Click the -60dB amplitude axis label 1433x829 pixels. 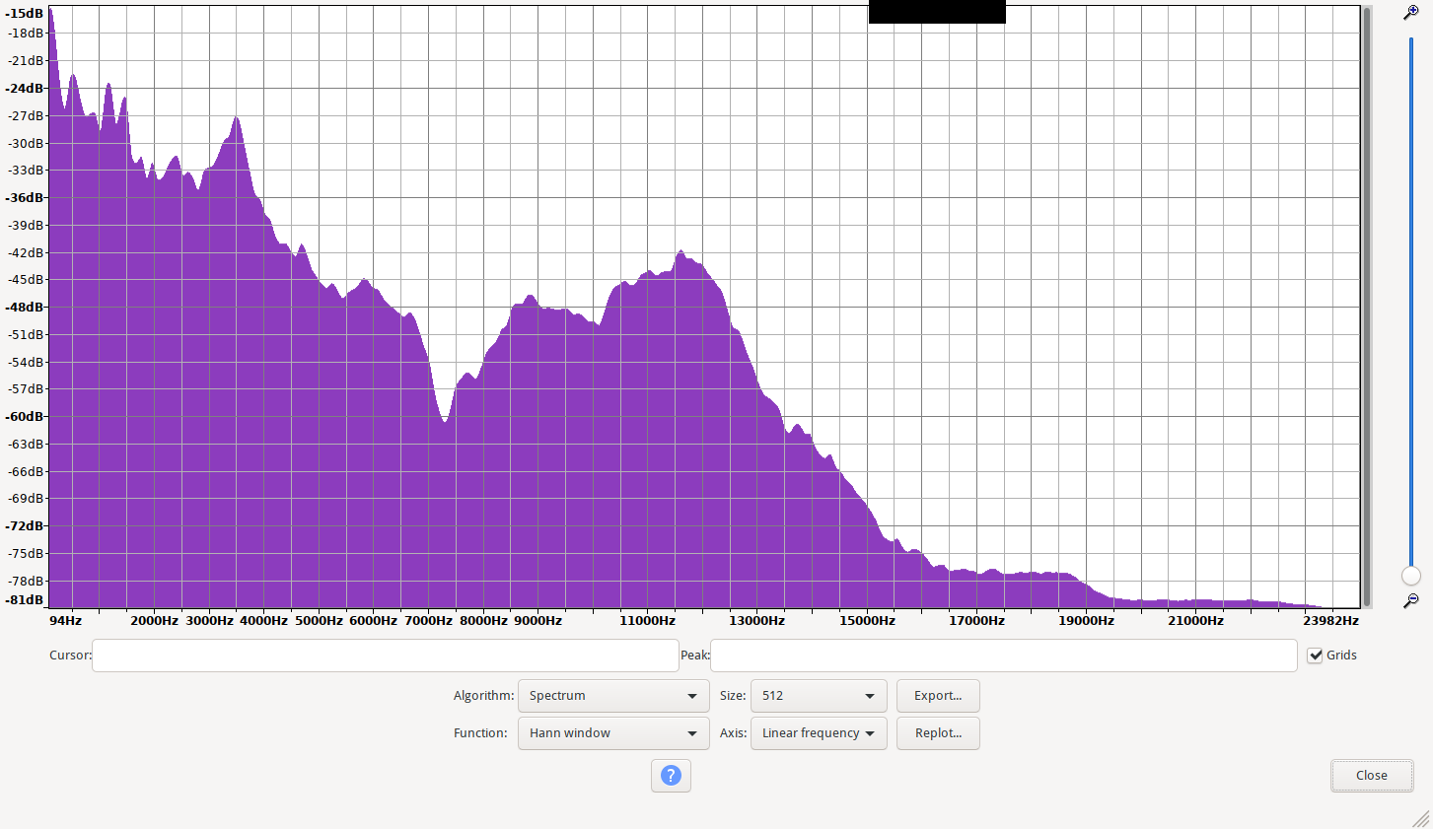coord(25,417)
